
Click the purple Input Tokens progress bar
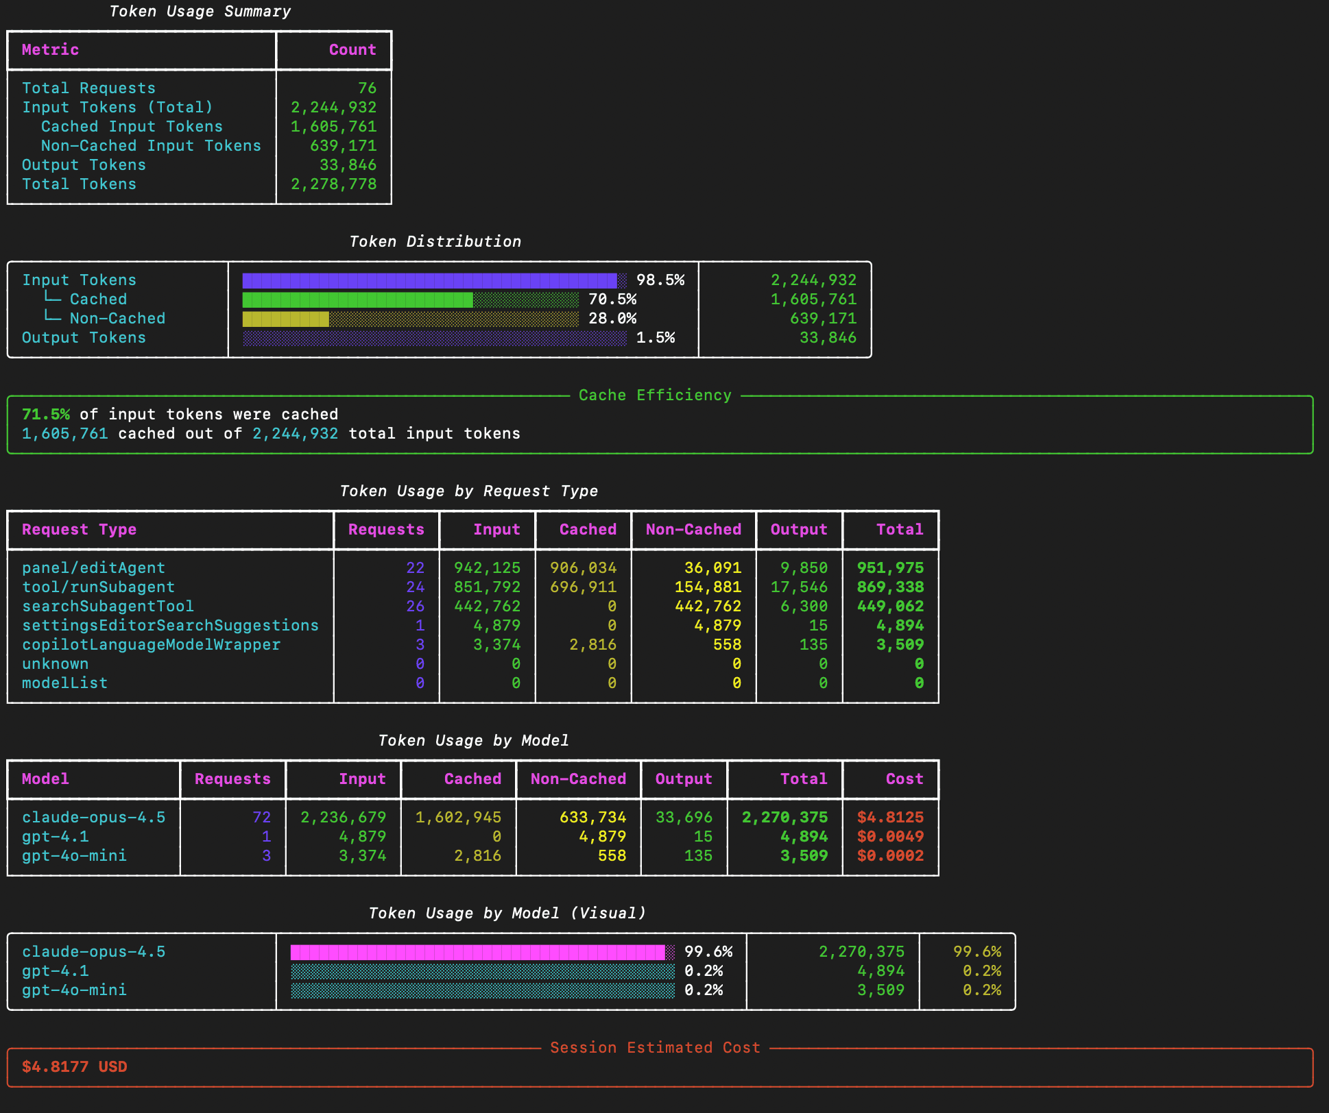(x=429, y=280)
